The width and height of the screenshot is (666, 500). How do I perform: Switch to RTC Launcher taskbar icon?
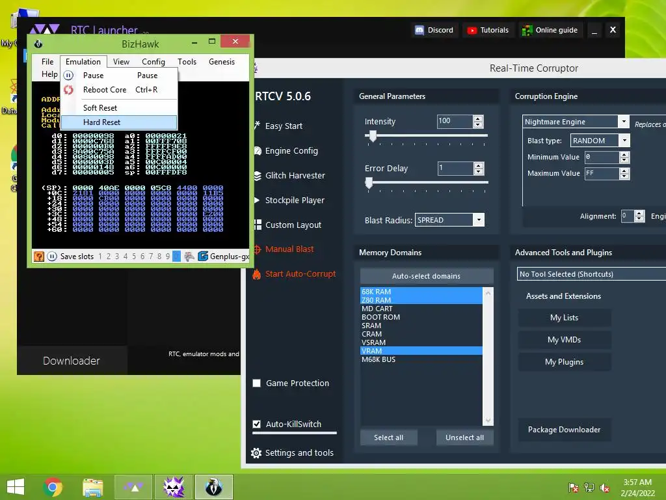pos(133,487)
